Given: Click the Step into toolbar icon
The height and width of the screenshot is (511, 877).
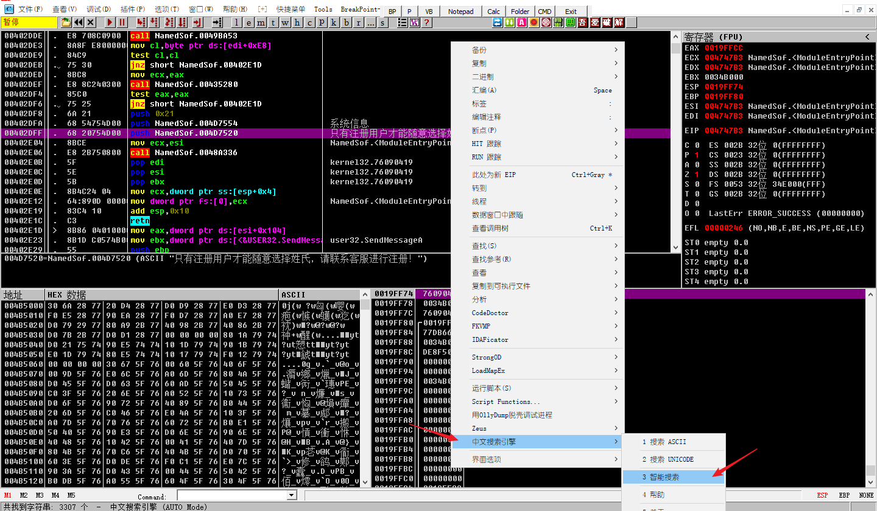Looking at the screenshot, I should click(142, 23).
